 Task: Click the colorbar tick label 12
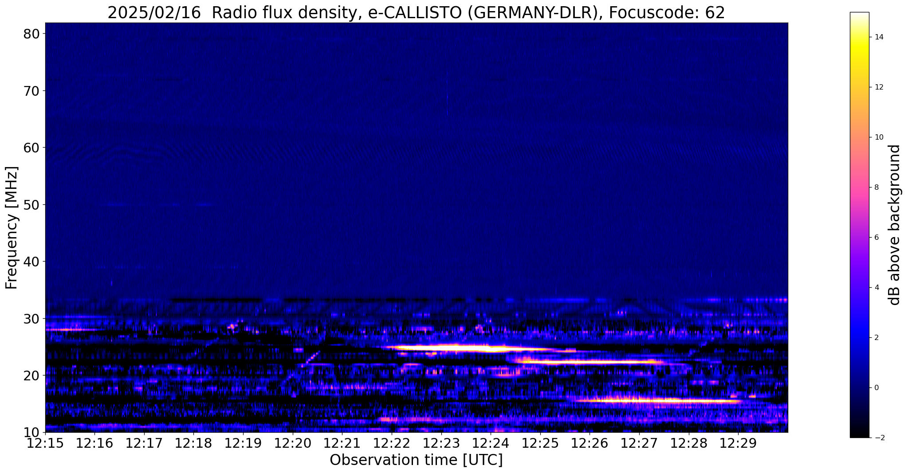pyautogui.click(x=878, y=87)
